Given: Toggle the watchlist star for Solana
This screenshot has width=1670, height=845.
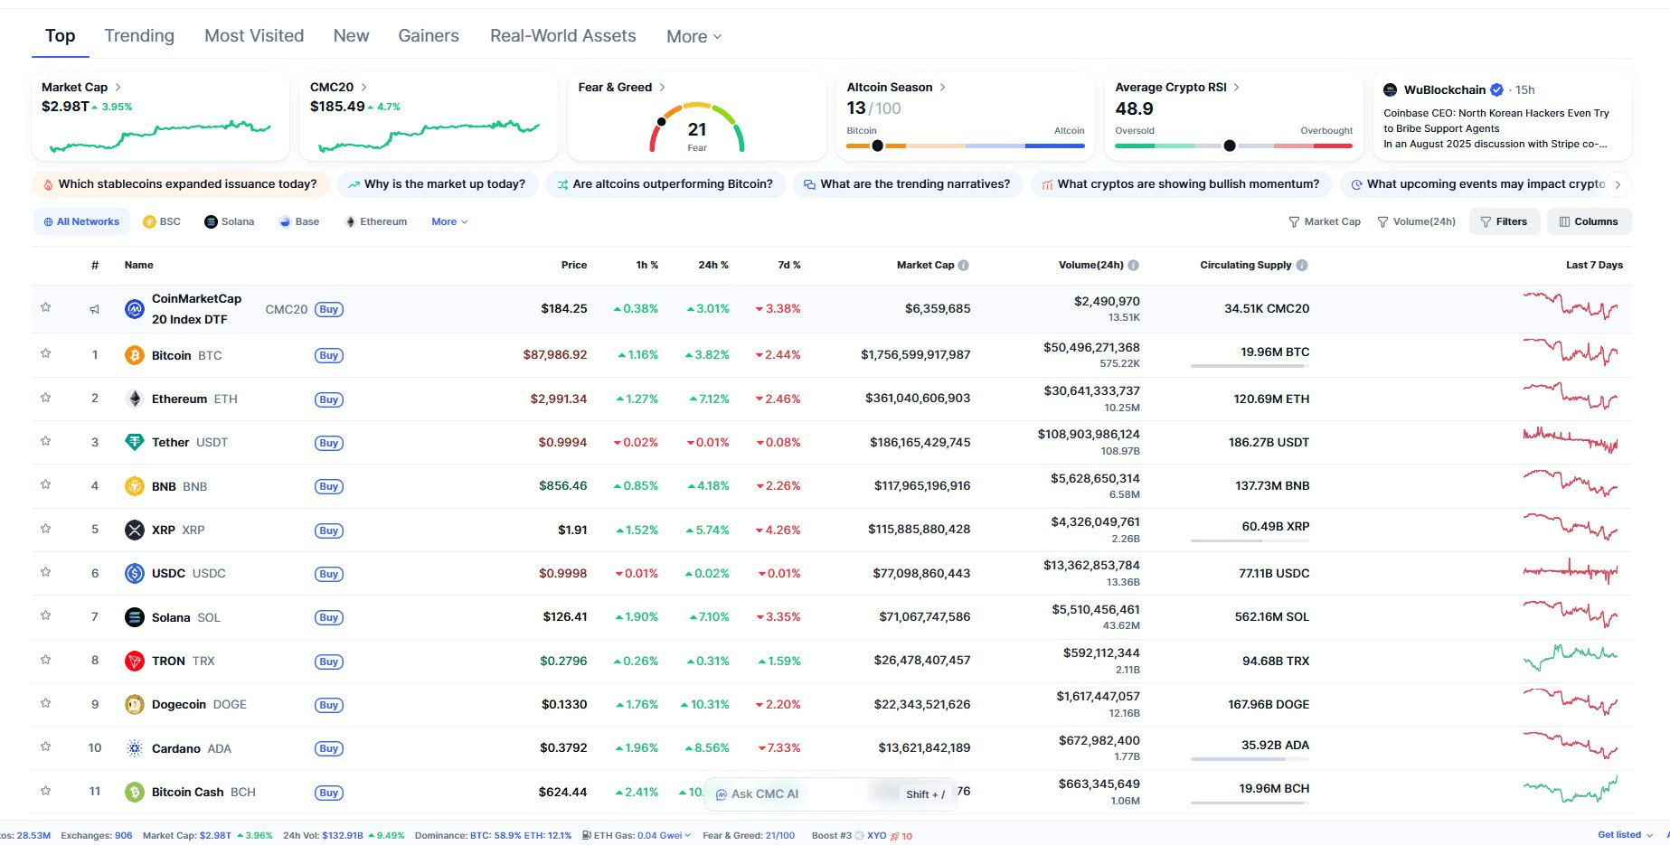Looking at the screenshot, I should [x=45, y=616].
